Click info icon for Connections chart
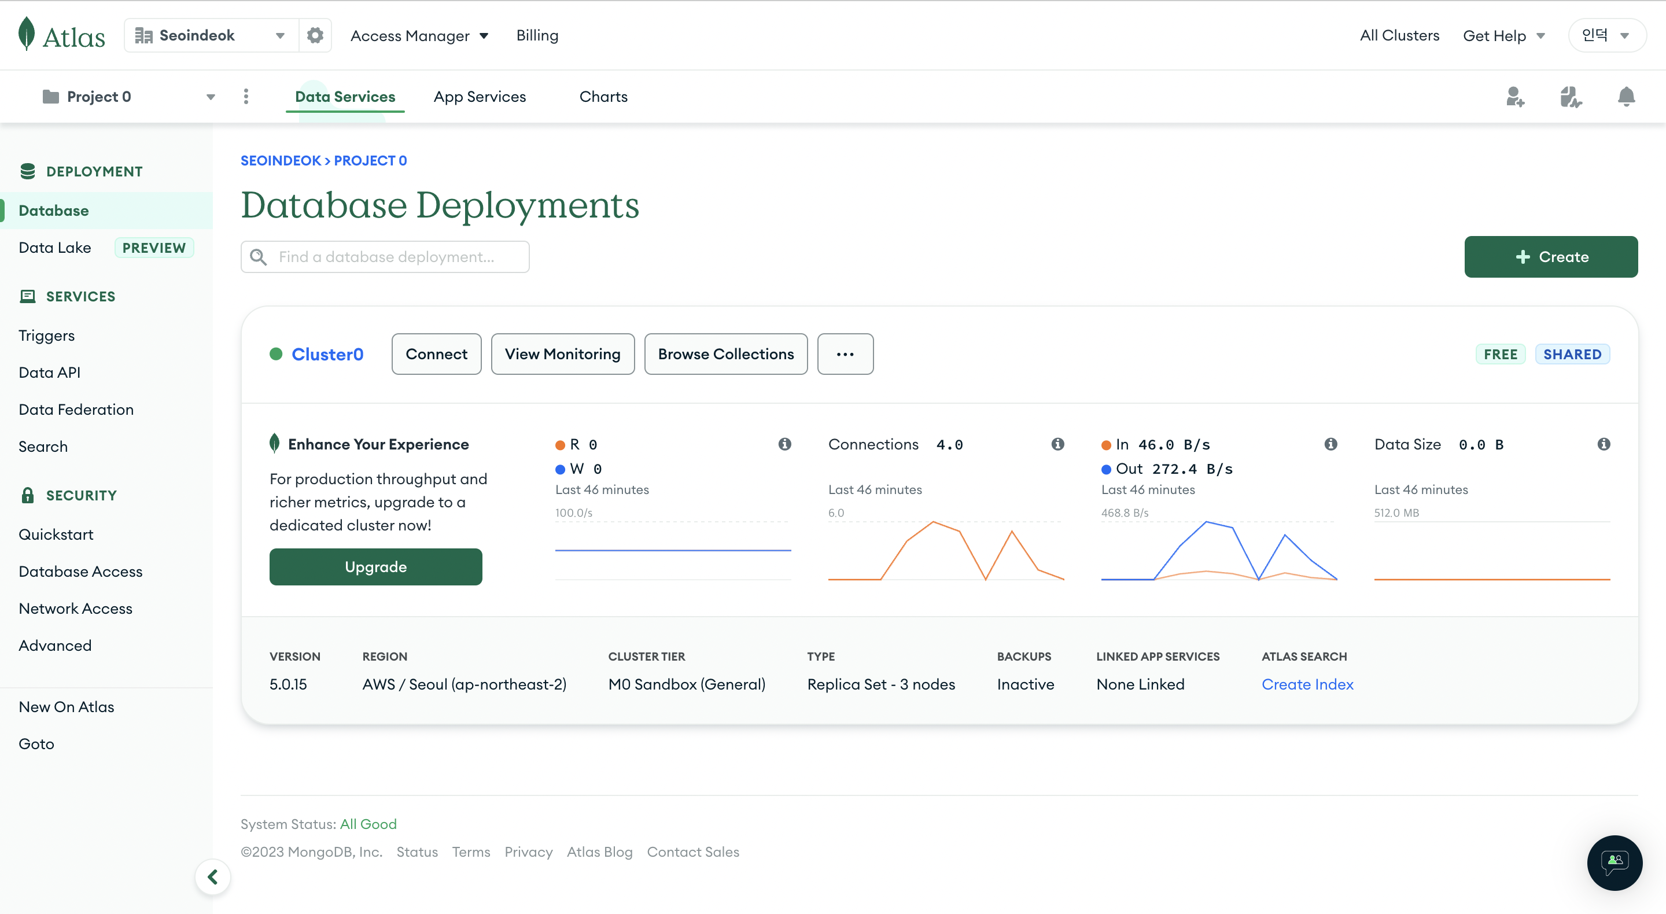1666x914 pixels. 1057,444
